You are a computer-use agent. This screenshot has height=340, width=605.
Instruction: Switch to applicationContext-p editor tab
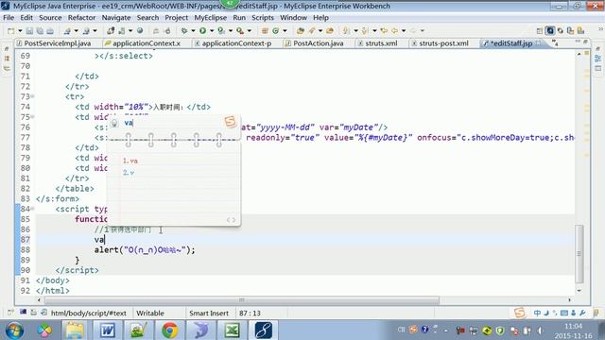click(x=236, y=43)
